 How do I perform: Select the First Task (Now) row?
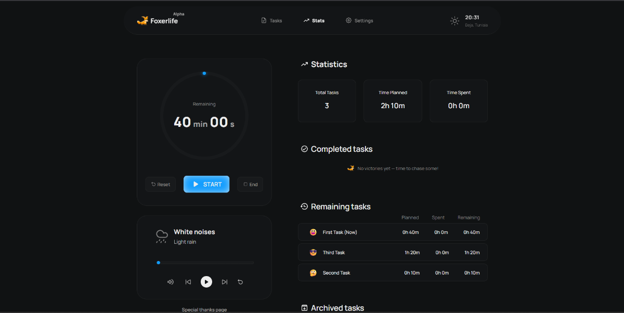click(393, 232)
